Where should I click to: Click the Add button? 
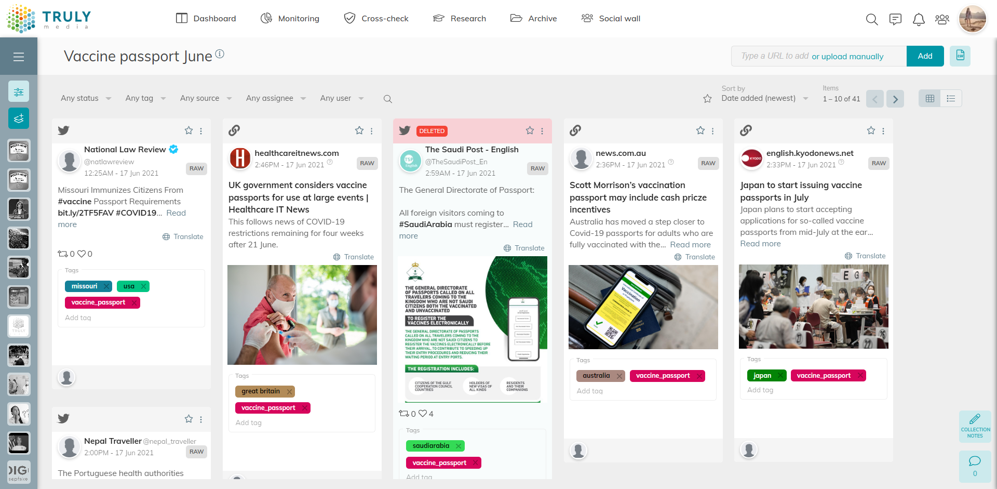click(x=925, y=56)
